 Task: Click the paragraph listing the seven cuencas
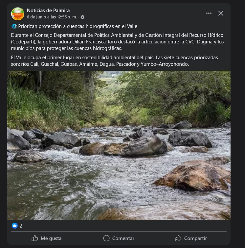[x=114, y=61]
